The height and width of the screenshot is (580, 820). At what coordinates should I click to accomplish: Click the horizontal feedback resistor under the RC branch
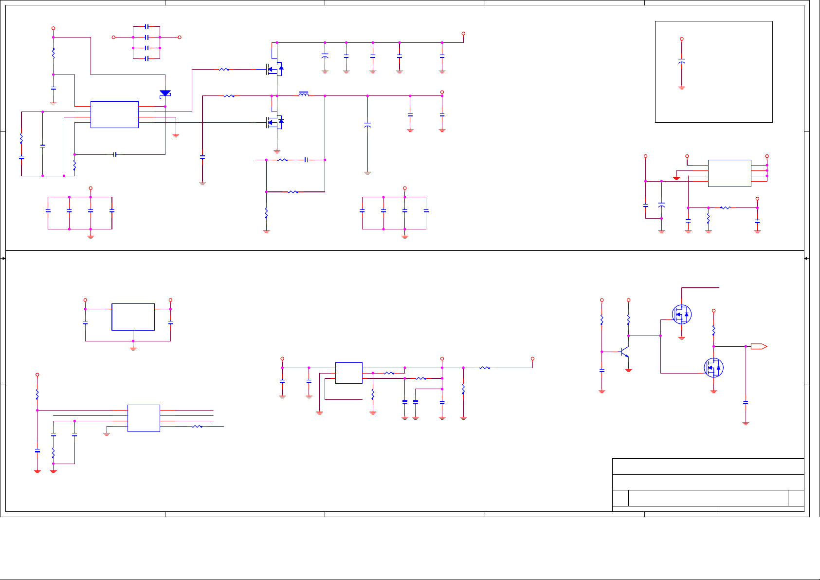[293, 192]
